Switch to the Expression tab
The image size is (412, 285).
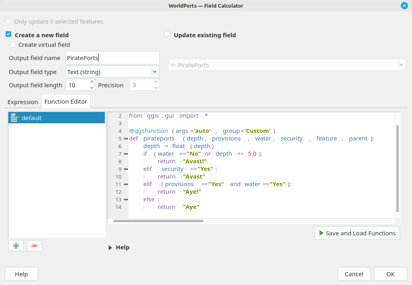click(x=23, y=102)
